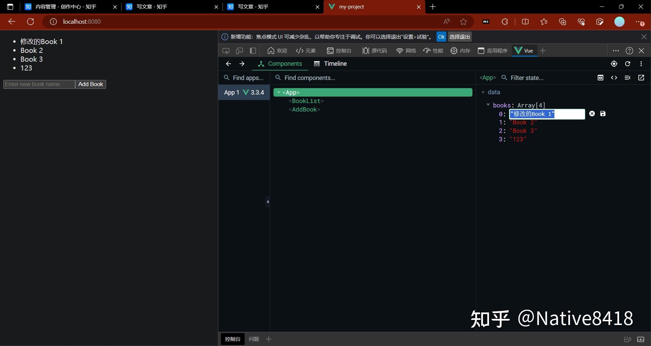Toggle device emulation icon in DevTools
The height and width of the screenshot is (346, 651).
pyautogui.click(x=239, y=51)
